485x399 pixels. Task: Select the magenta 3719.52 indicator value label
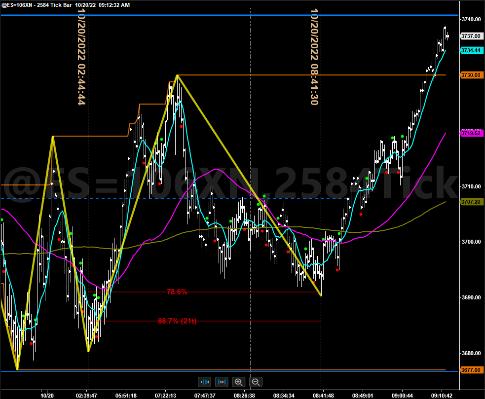tap(471, 133)
